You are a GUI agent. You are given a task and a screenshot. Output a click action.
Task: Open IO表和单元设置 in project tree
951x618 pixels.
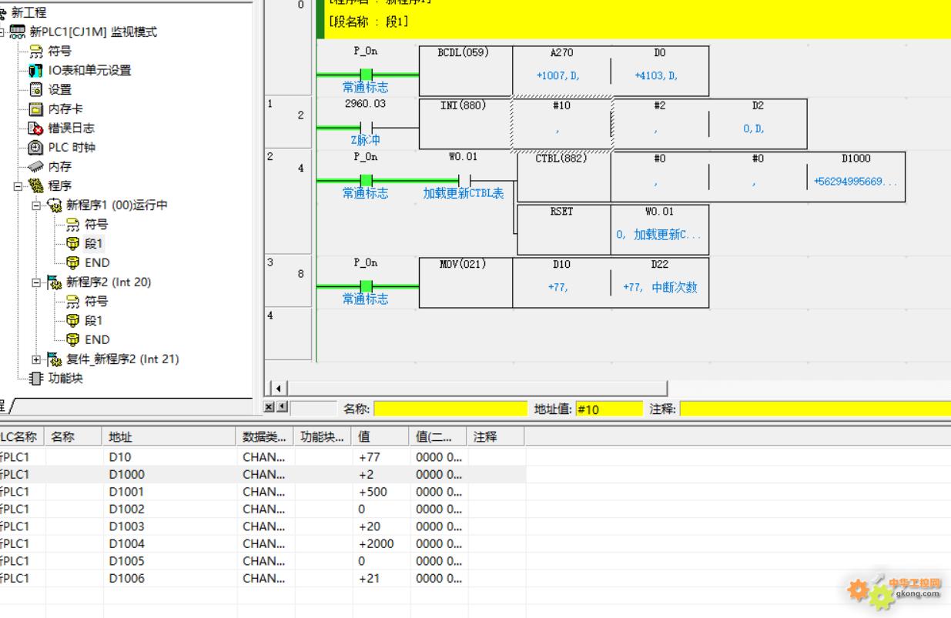pos(89,70)
